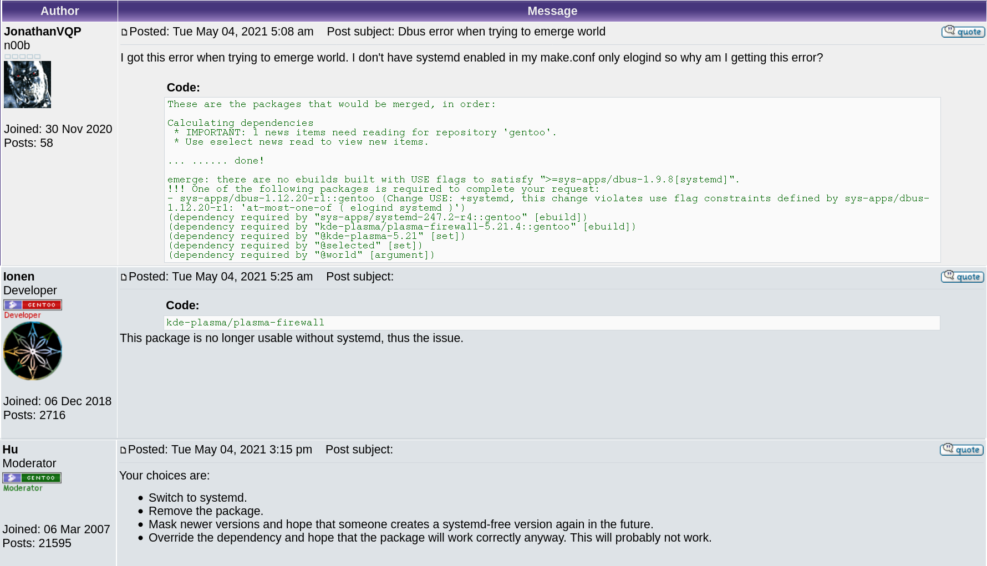Click the 'Switch to systemd.' bullet item
Viewport: 987px width, 566px height.
[197, 498]
